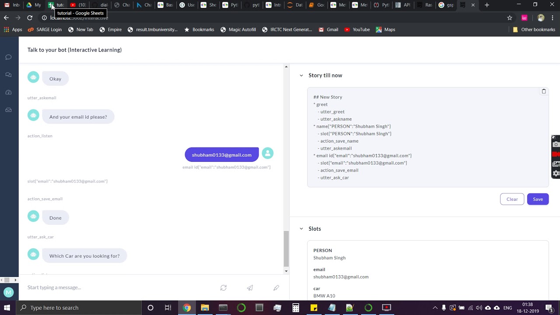This screenshot has height=315, width=560.
Task: Click the refresh conversation icon
Action: [224, 287]
